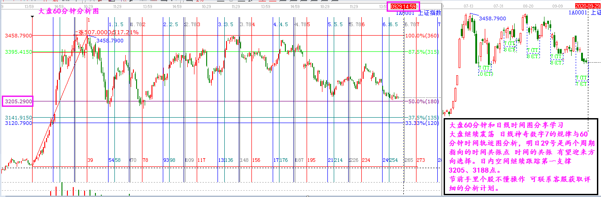Click the blue 3458.7900 label on daily chart
This screenshot has width=601, height=197.
(x=492, y=18)
